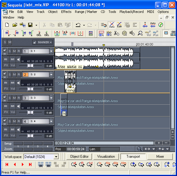The width and height of the screenshot is (177, 176).
Task: Mute track 2 with M button
Action: [14, 74]
